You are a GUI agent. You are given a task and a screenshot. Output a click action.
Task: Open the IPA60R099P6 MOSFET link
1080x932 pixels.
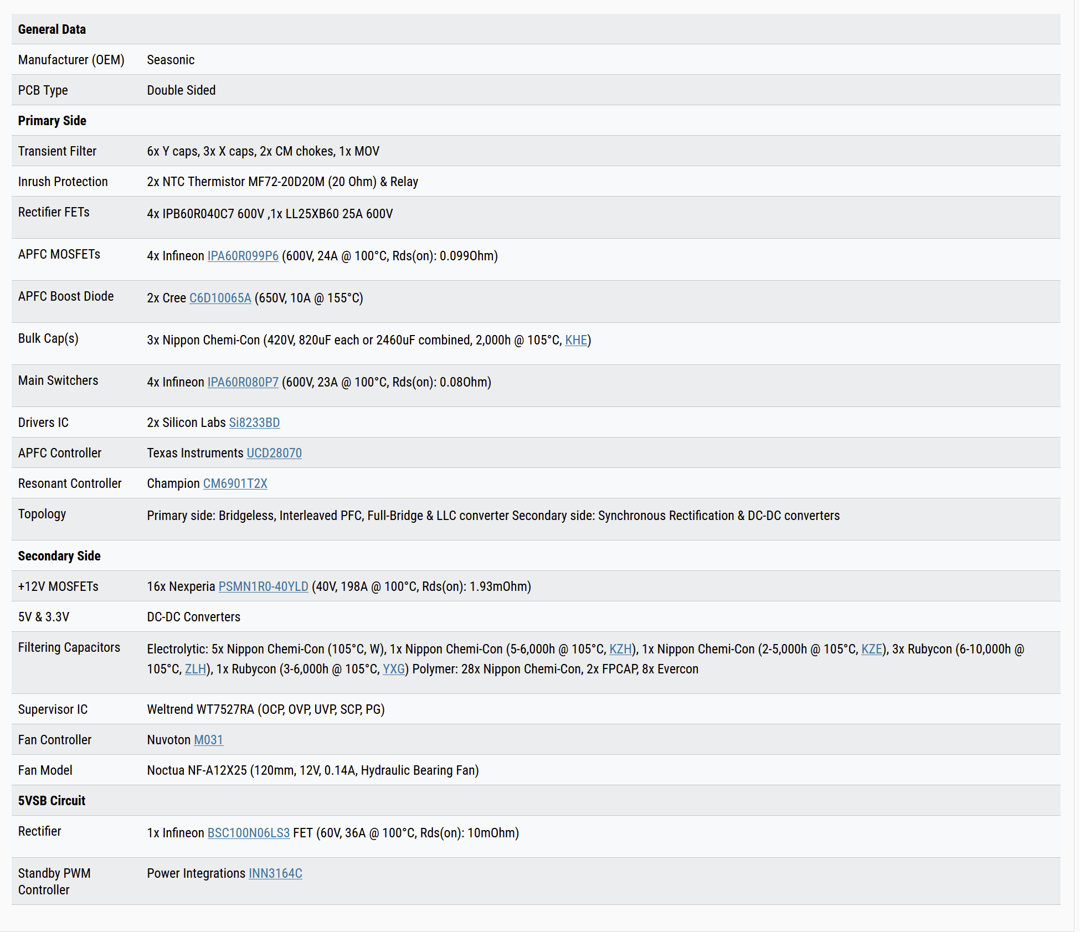(243, 256)
